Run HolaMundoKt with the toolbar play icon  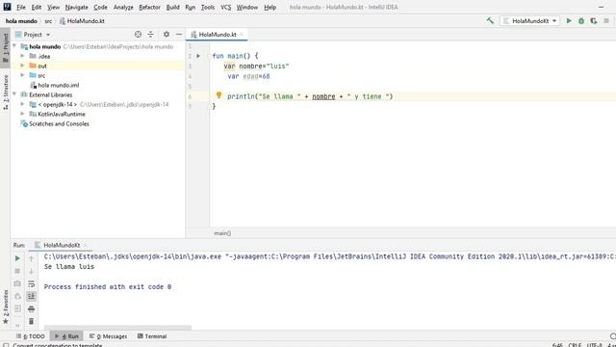[x=569, y=21]
